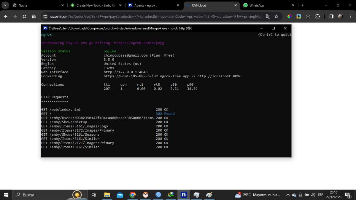This screenshot has height=200, width=356.
Task: Open the volume control in the tray
Action: (313, 195)
